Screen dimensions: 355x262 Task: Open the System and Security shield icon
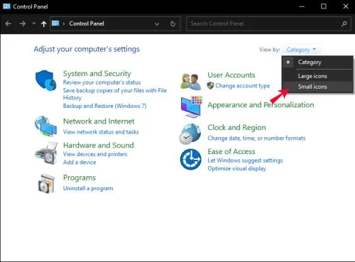coord(45,80)
